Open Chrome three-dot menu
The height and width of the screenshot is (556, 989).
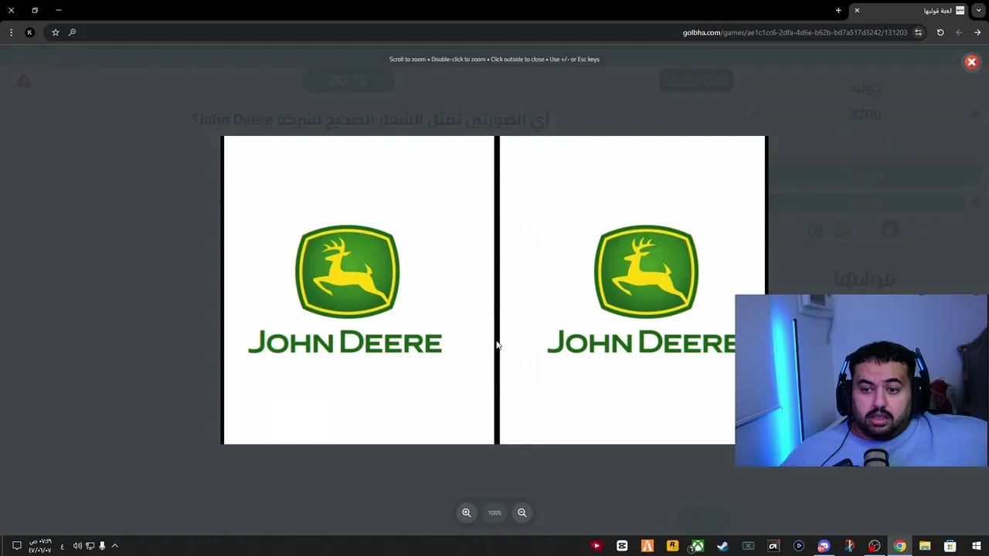(11, 32)
